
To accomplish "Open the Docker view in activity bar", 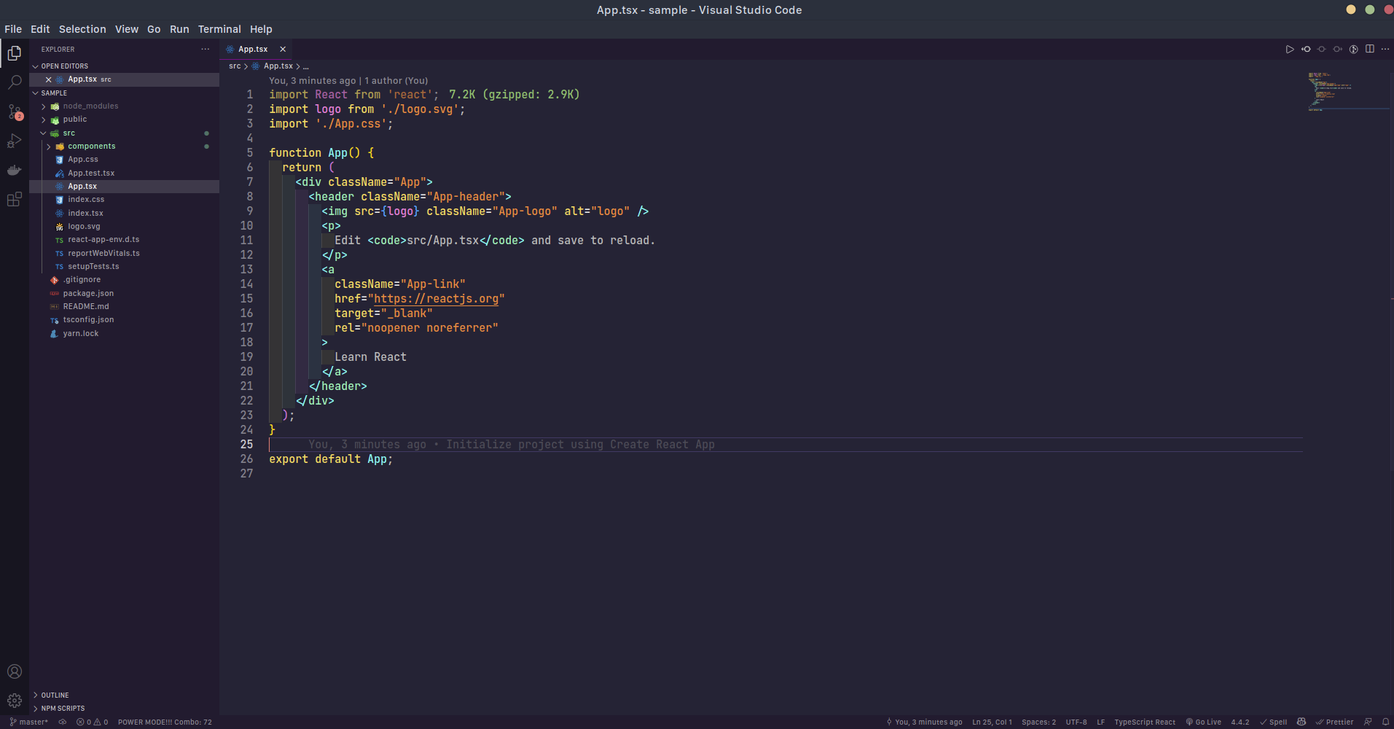I will coord(15,171).
